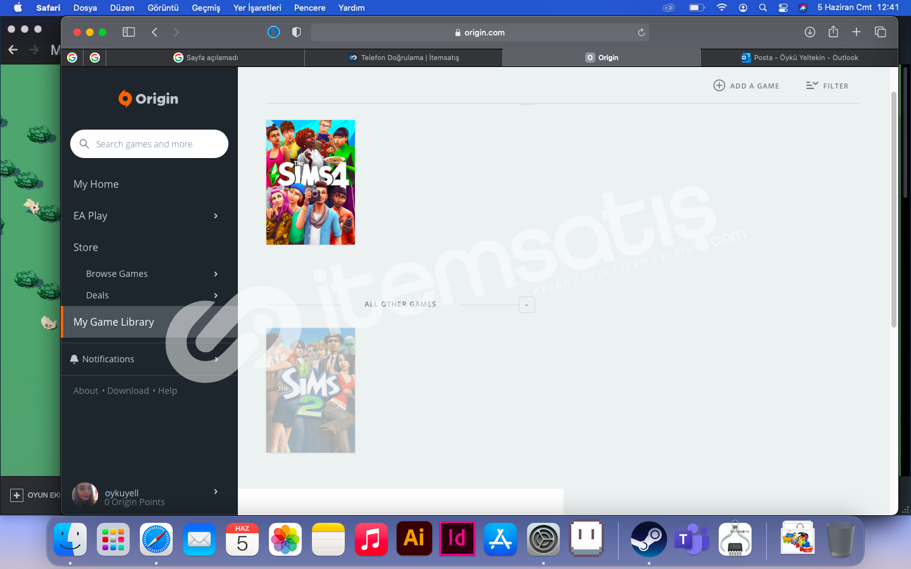
Task: Expand the Deals submenu arrow
Action: [x=216, y=295]
